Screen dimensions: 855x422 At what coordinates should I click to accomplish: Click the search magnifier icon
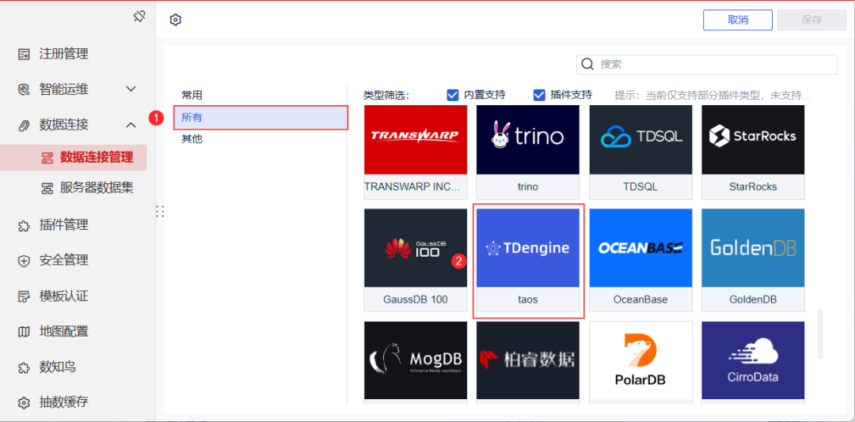[587, 64]
